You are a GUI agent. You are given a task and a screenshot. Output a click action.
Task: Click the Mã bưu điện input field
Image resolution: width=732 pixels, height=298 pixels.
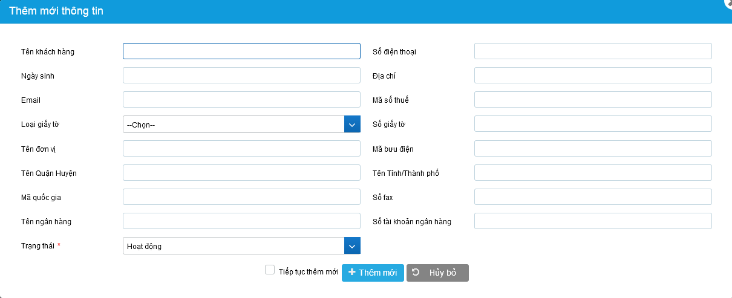593,149
